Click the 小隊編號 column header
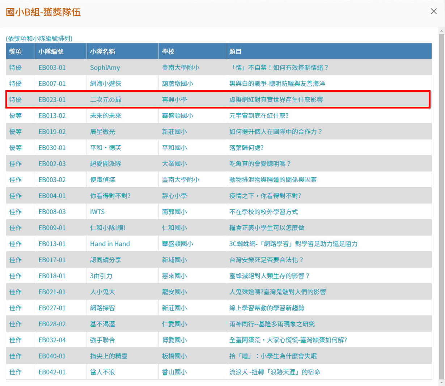The image size is (445, 386). (x=51, y=51)
